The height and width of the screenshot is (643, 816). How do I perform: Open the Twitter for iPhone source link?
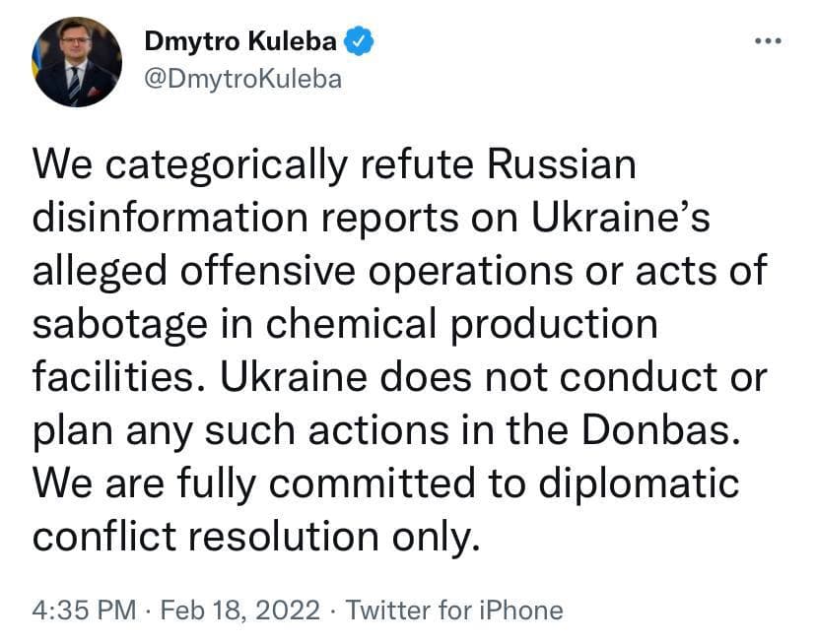(454, 610)
